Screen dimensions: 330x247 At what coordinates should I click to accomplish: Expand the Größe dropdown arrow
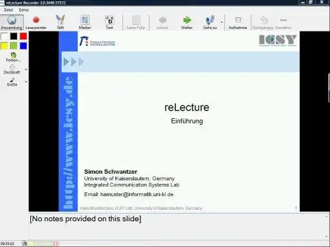click(26, 82)
